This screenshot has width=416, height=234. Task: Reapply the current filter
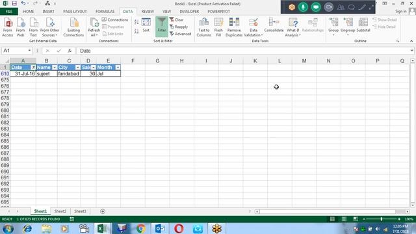click(179, 27)
